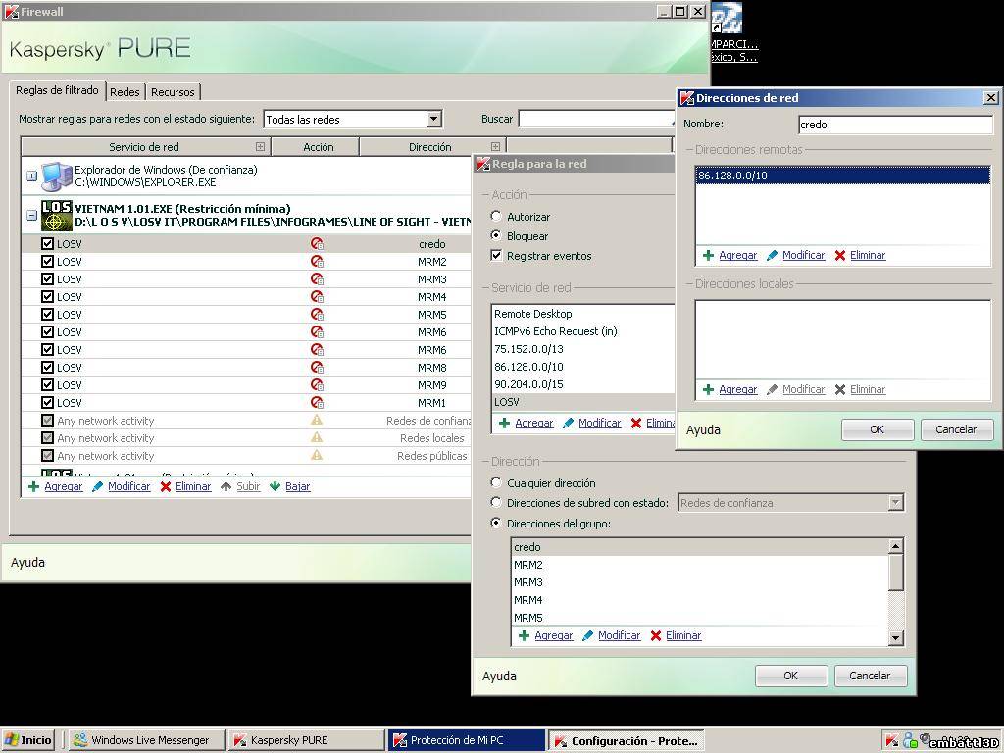
Task: Click the block action icon in the credo row
Action: 317,244
